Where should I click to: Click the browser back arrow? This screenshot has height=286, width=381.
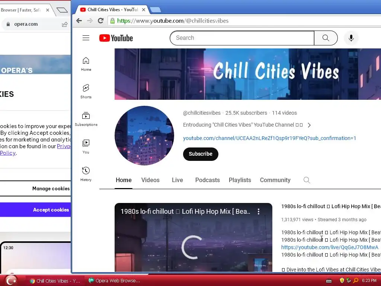coord(79,21)
